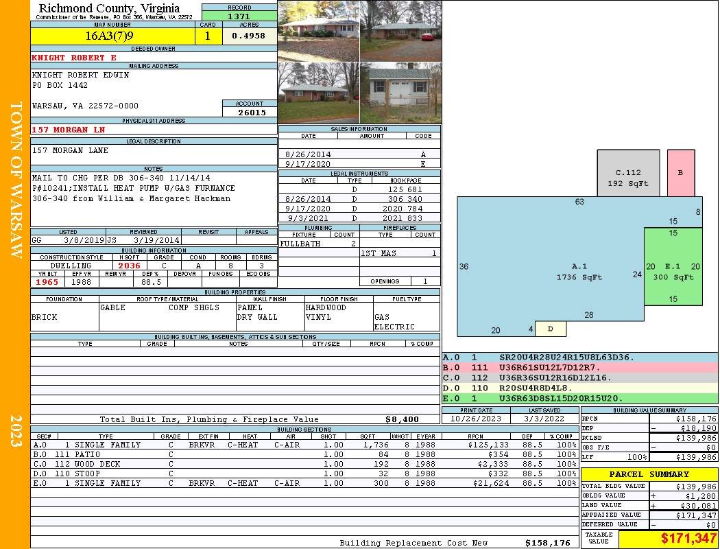
Task: Click the red owner name KNIGHT ROBERT E
Action: click(x=74, y=58)
